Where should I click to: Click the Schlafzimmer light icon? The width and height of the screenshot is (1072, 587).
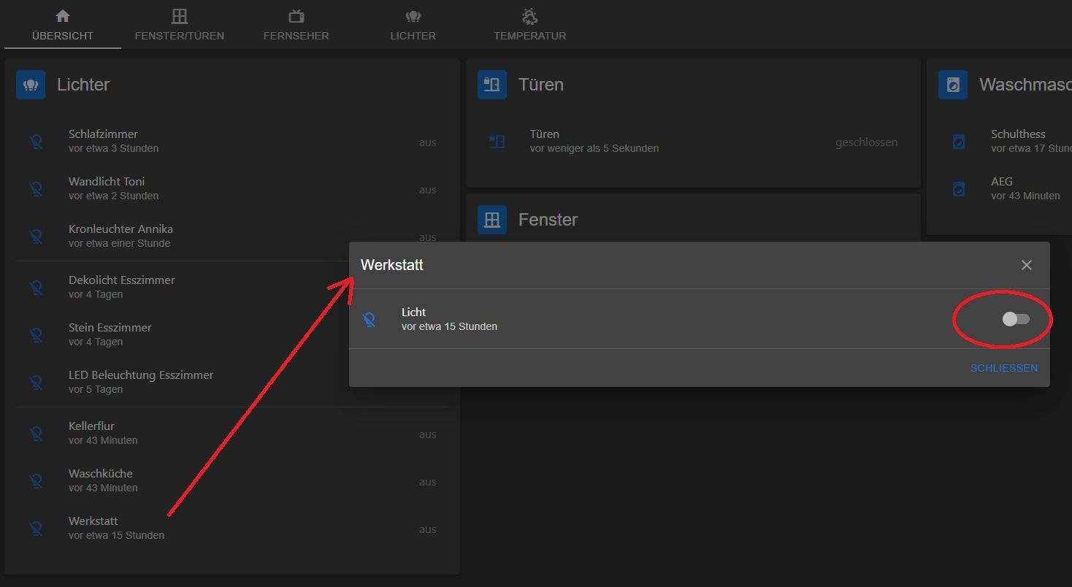tap(36, 142)
